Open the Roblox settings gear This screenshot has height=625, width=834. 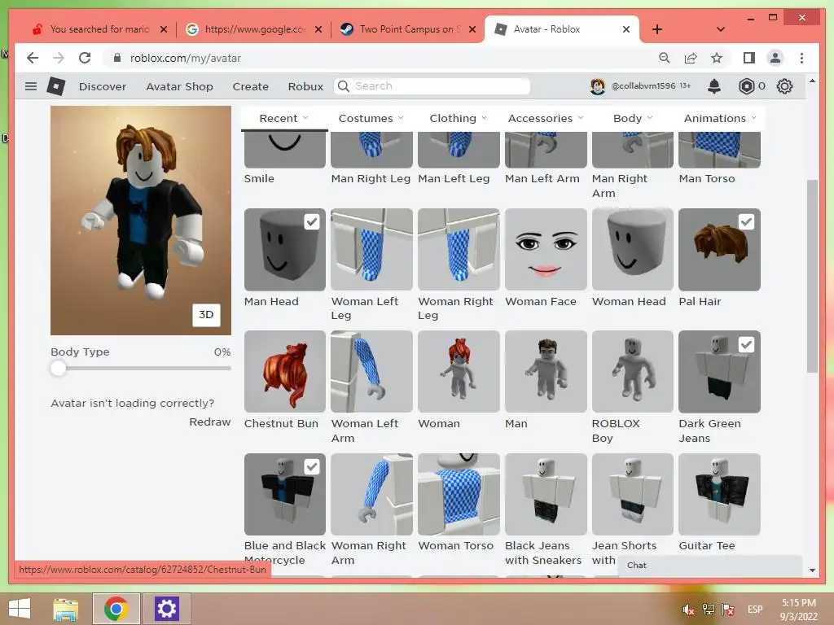coord(784,86)
